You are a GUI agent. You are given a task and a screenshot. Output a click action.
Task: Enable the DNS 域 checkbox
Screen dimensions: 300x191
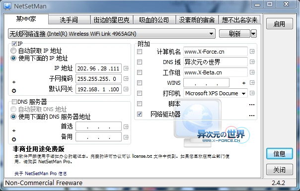pyautogui.click(x=140, y=62)
